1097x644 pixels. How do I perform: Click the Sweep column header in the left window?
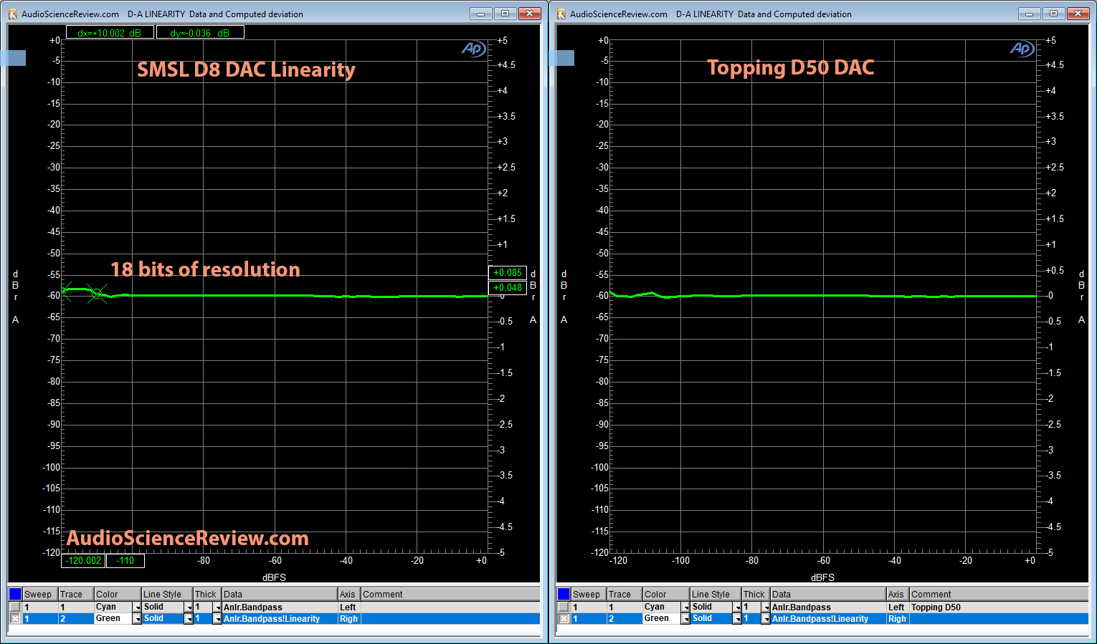point(40,594)
